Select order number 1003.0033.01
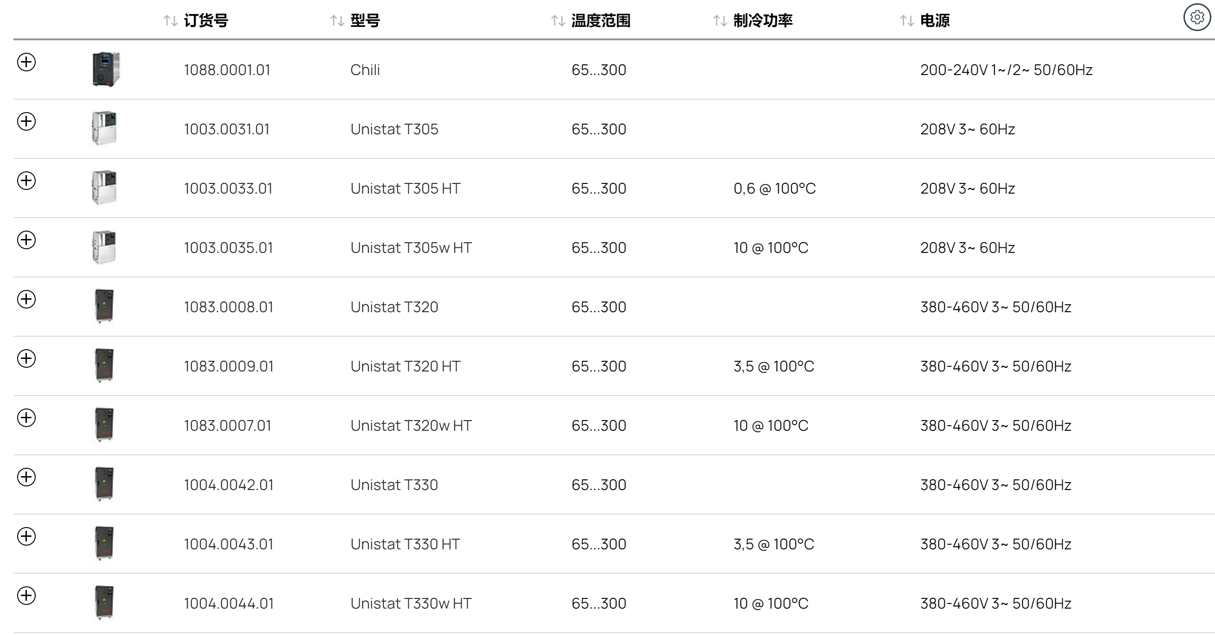The width and height of the screenshot is (1215, 635). coord(228,189)
